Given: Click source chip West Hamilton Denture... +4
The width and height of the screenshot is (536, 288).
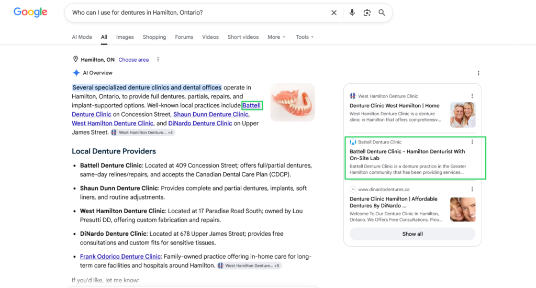Looking at the screenshot, I should click(x=142, y=132).
